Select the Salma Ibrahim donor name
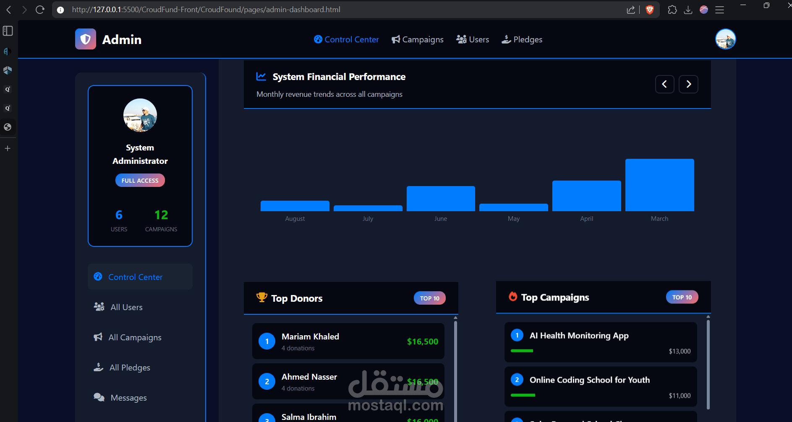792x422 pixels. click(309, 417)
